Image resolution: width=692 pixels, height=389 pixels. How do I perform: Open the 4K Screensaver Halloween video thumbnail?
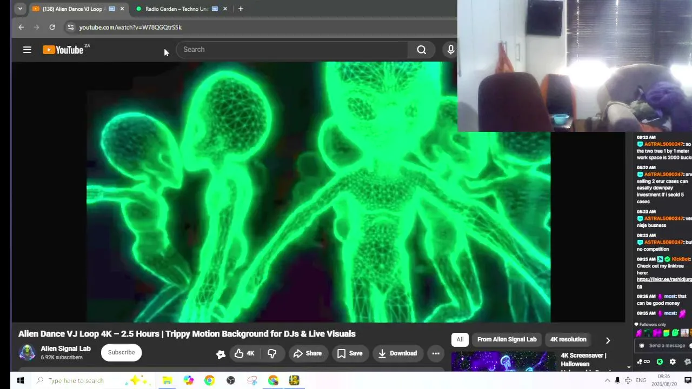point(503,362)
